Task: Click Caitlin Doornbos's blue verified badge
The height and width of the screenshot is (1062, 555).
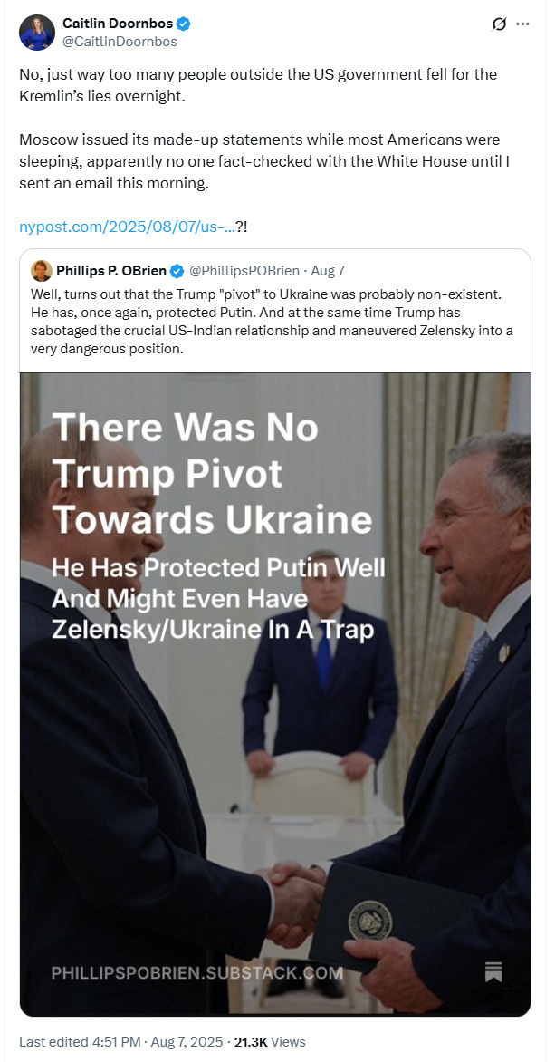Action: click(183, 24)
